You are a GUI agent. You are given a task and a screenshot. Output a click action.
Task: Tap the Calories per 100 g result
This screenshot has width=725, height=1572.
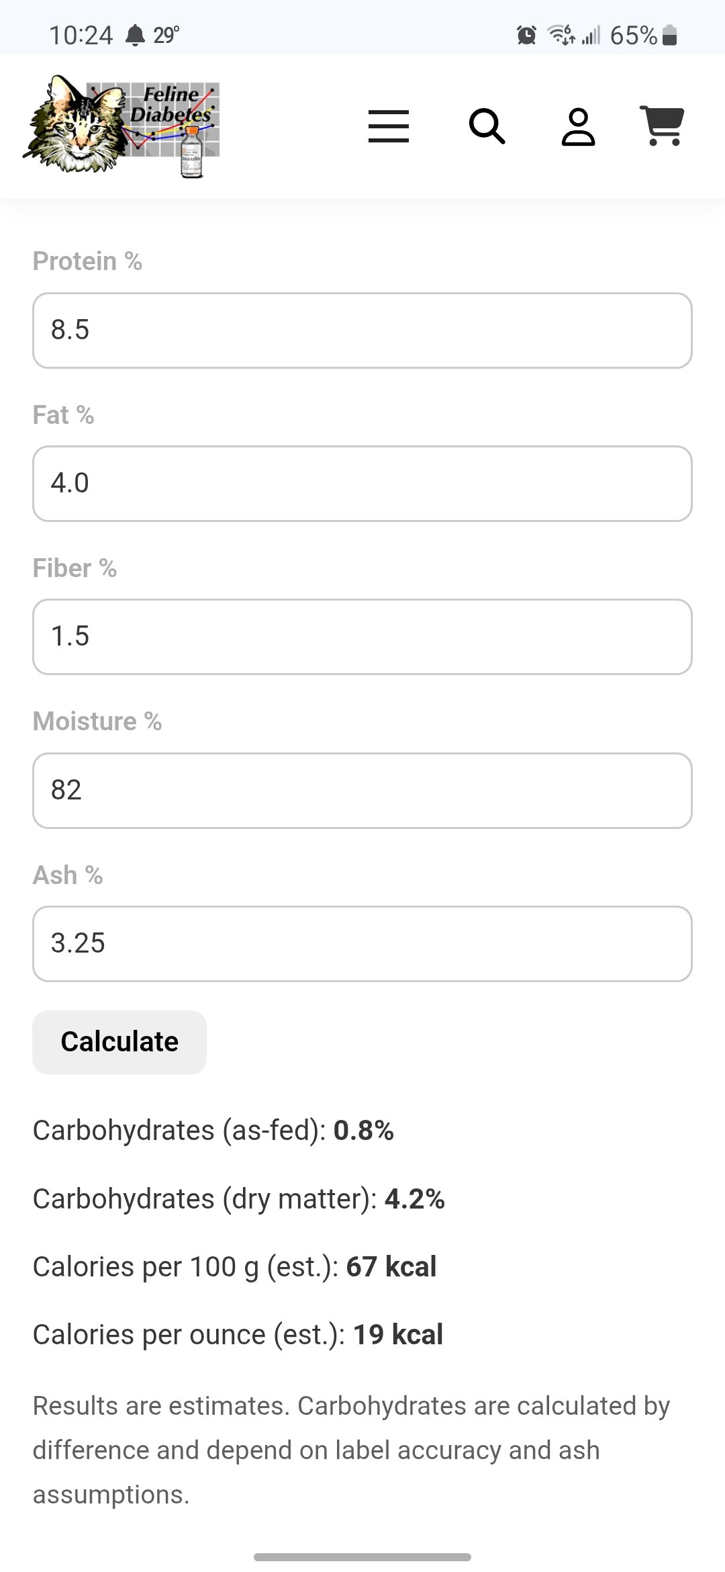click(x=234, y=1267)
